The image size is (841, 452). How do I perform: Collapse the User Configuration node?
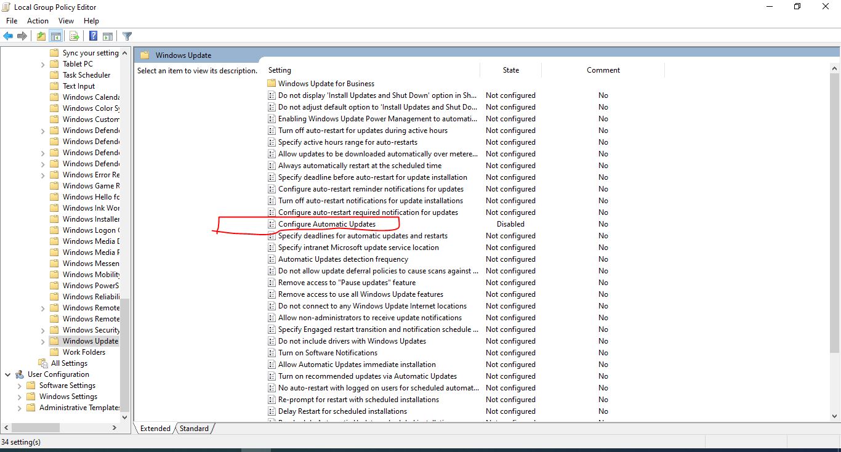point(7,374)
